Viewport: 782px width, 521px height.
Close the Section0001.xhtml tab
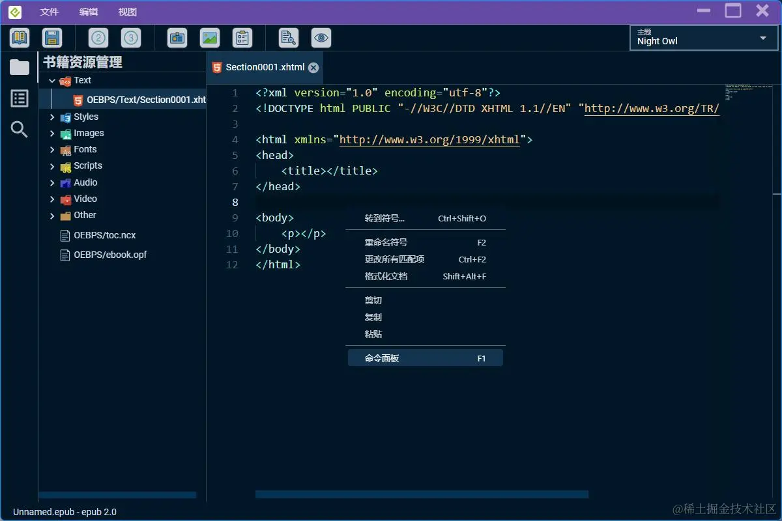click(313, 68)
